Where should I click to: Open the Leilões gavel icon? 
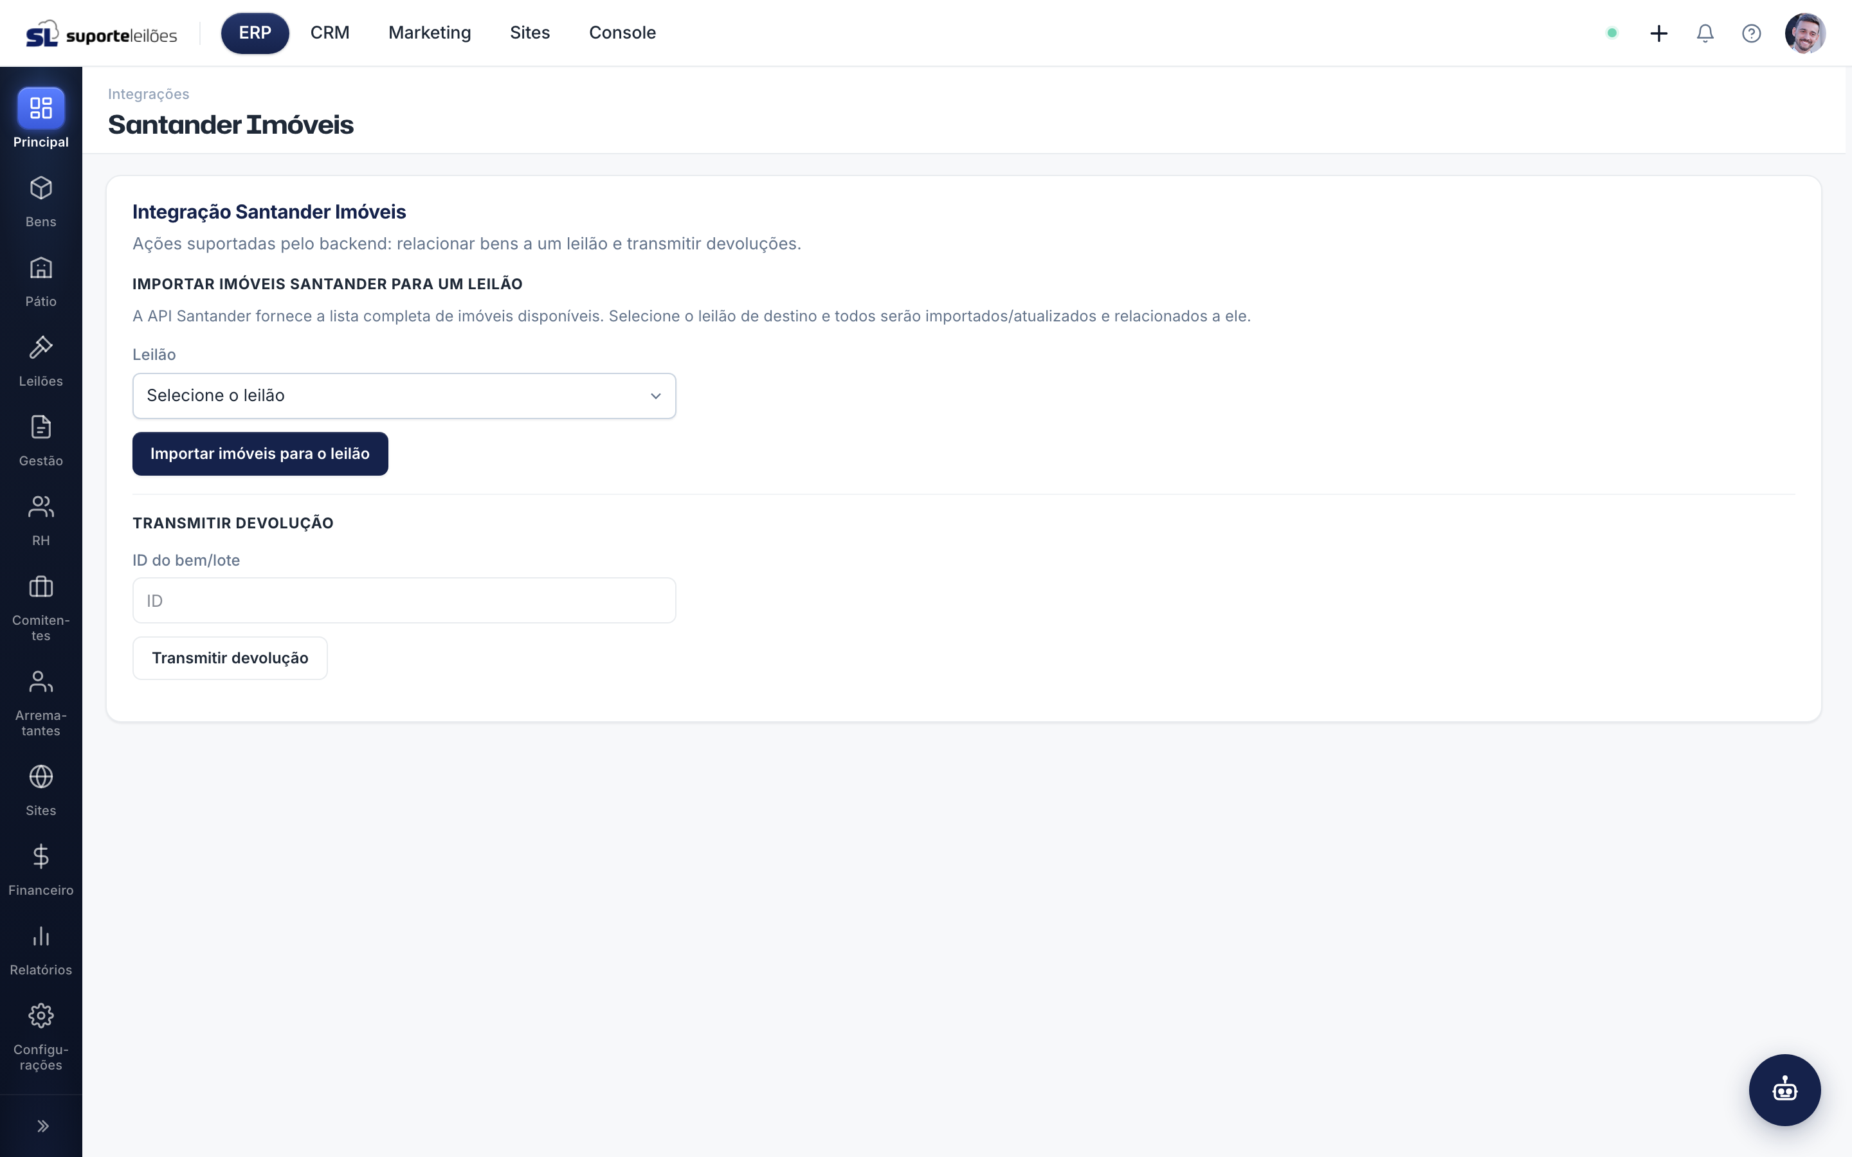pyautogui.click(x=41, y=347)
